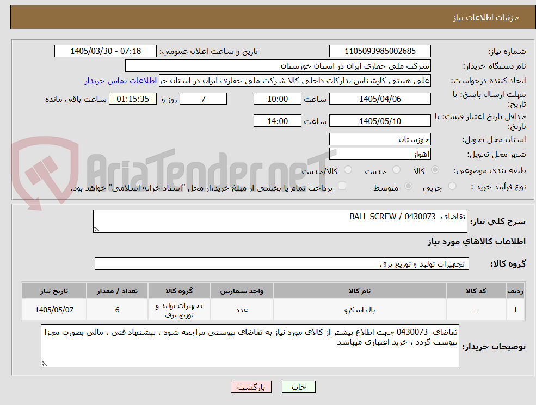
Task: Select the کالا radio button
Action: pos(435,170)
